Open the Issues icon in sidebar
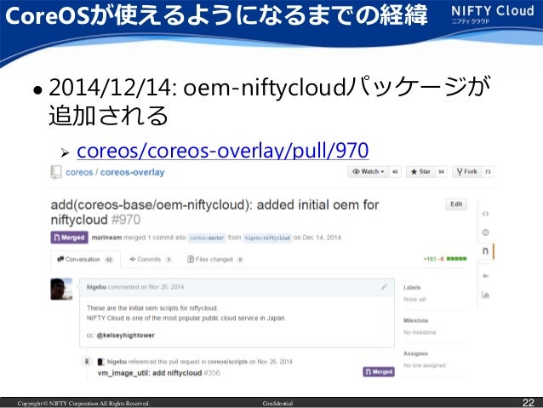Image resolution: width=543 pixels, height=408 pixels. (485, 233)
